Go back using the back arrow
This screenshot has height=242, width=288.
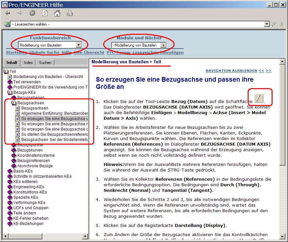pos(8,13)
